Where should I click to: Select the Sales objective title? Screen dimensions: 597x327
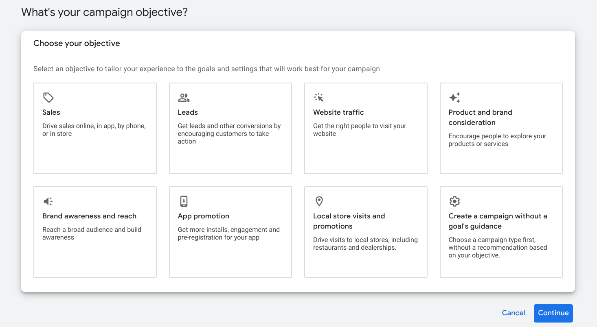[51, 112]
